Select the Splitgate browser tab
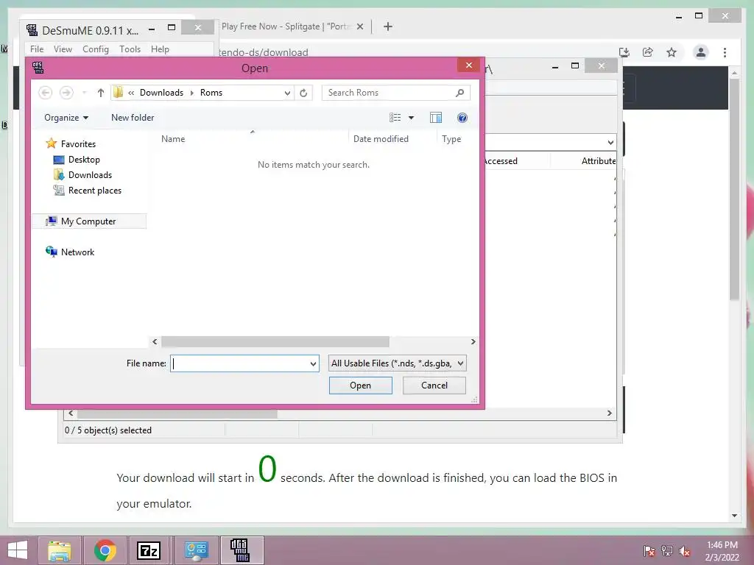The width and height of the screenshot is (754, 565). pos(286,27)
